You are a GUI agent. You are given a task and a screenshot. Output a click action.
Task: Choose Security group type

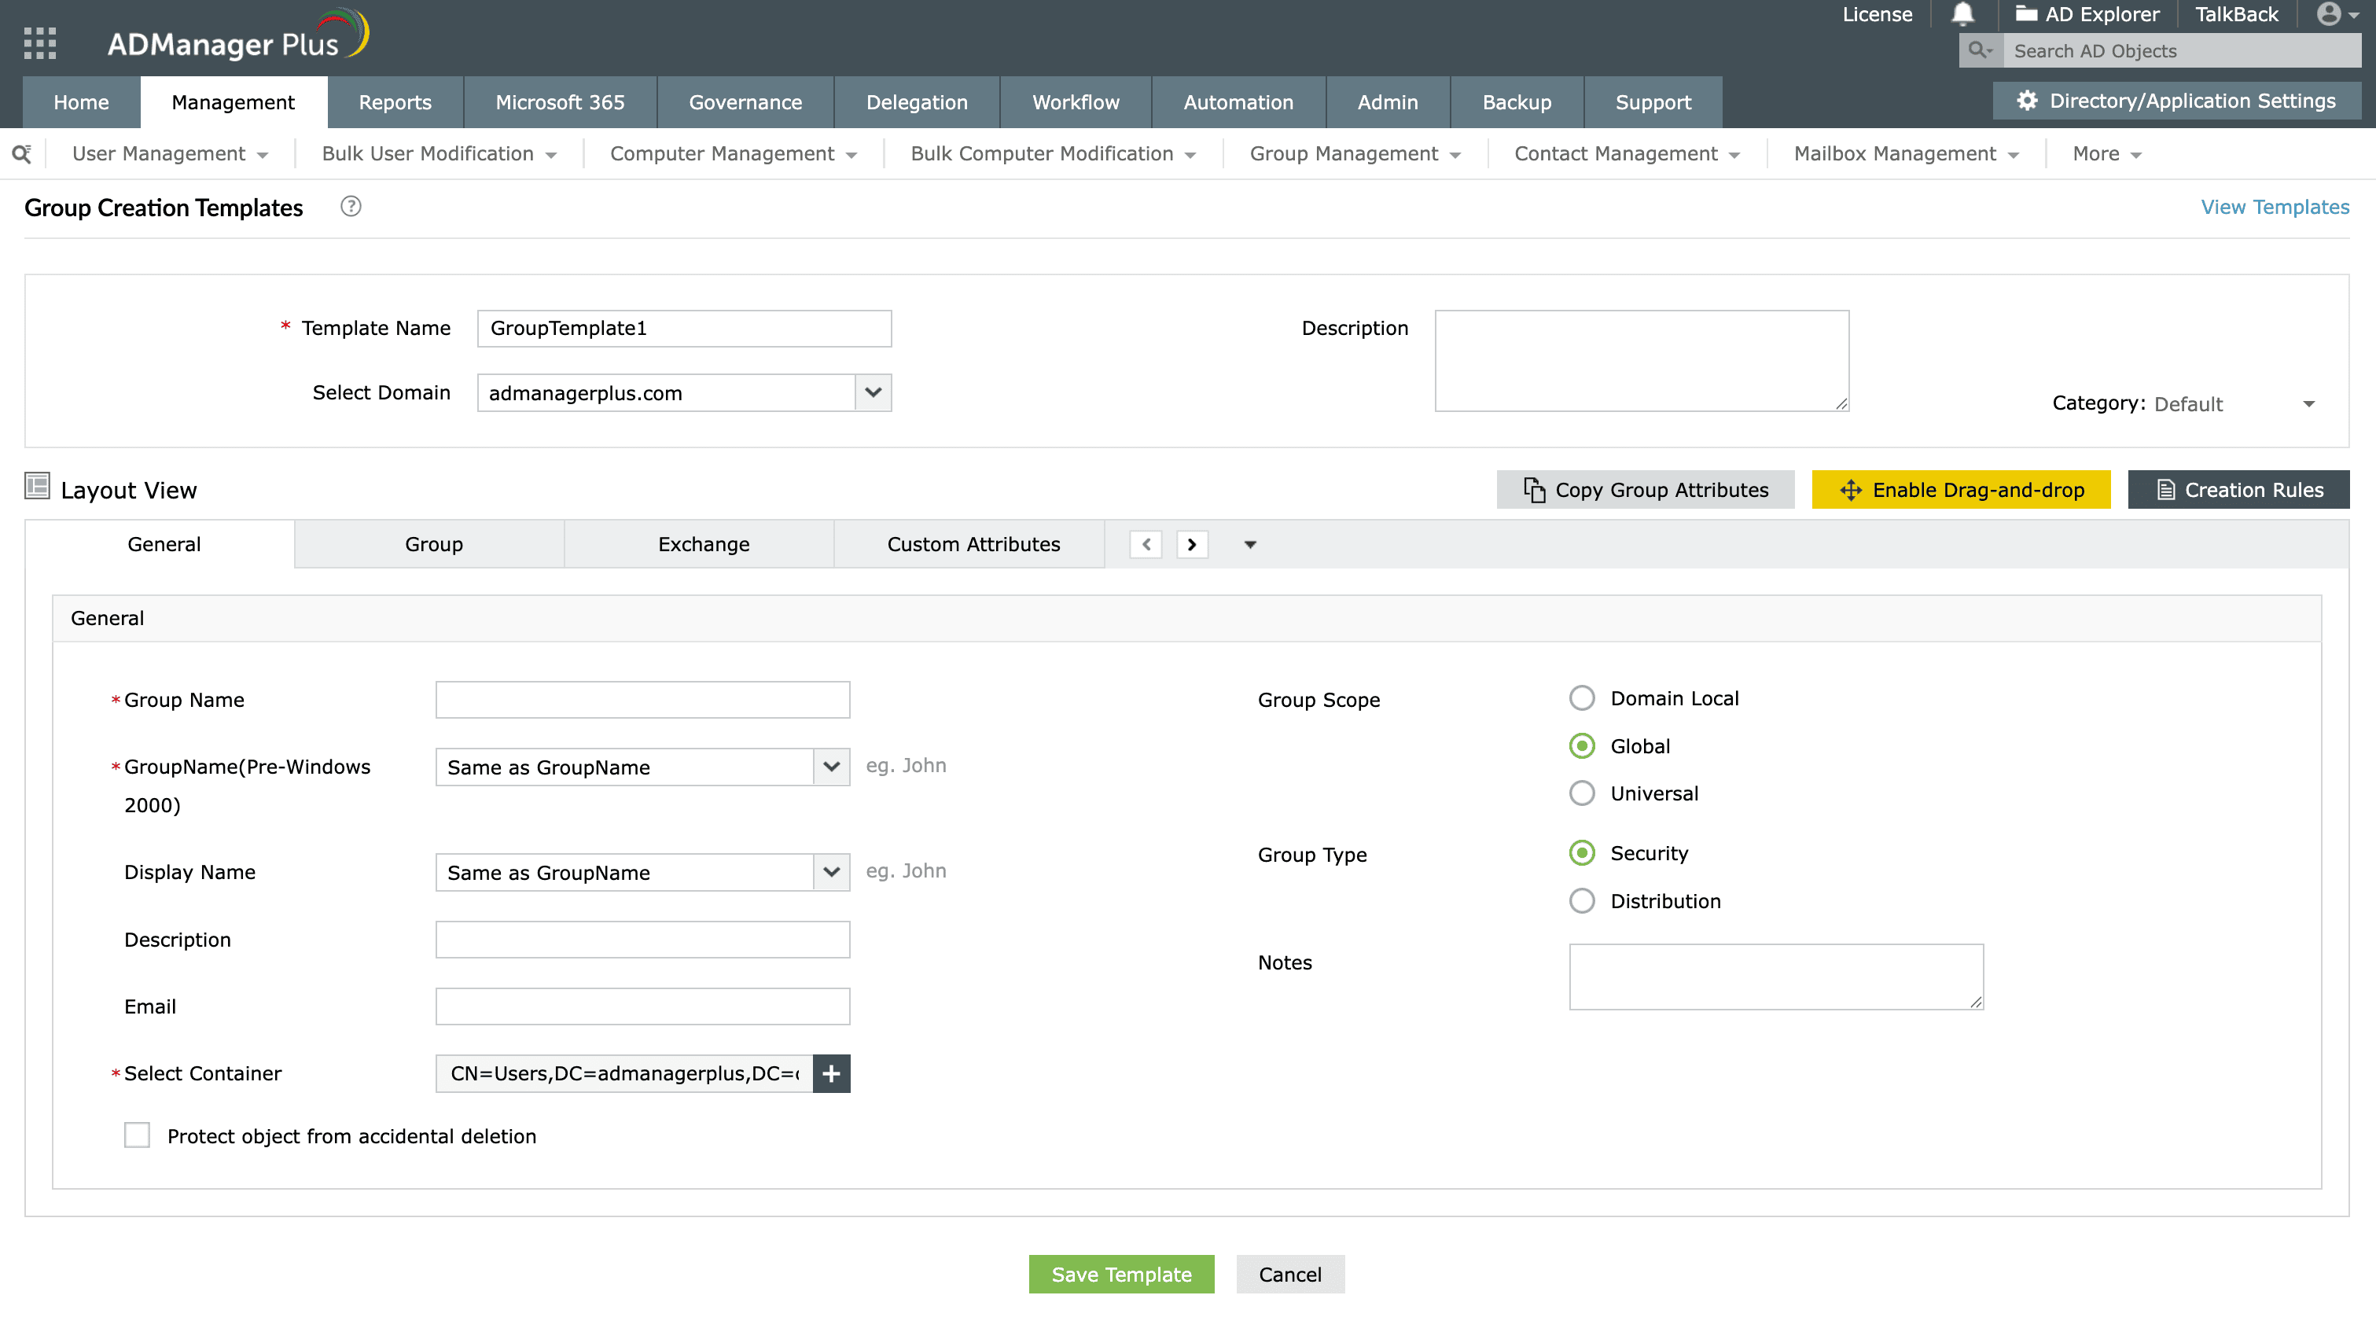tap(1582, 853)
